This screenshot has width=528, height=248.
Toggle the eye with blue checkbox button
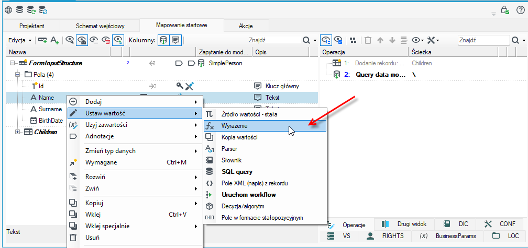[x=338, y=40]
